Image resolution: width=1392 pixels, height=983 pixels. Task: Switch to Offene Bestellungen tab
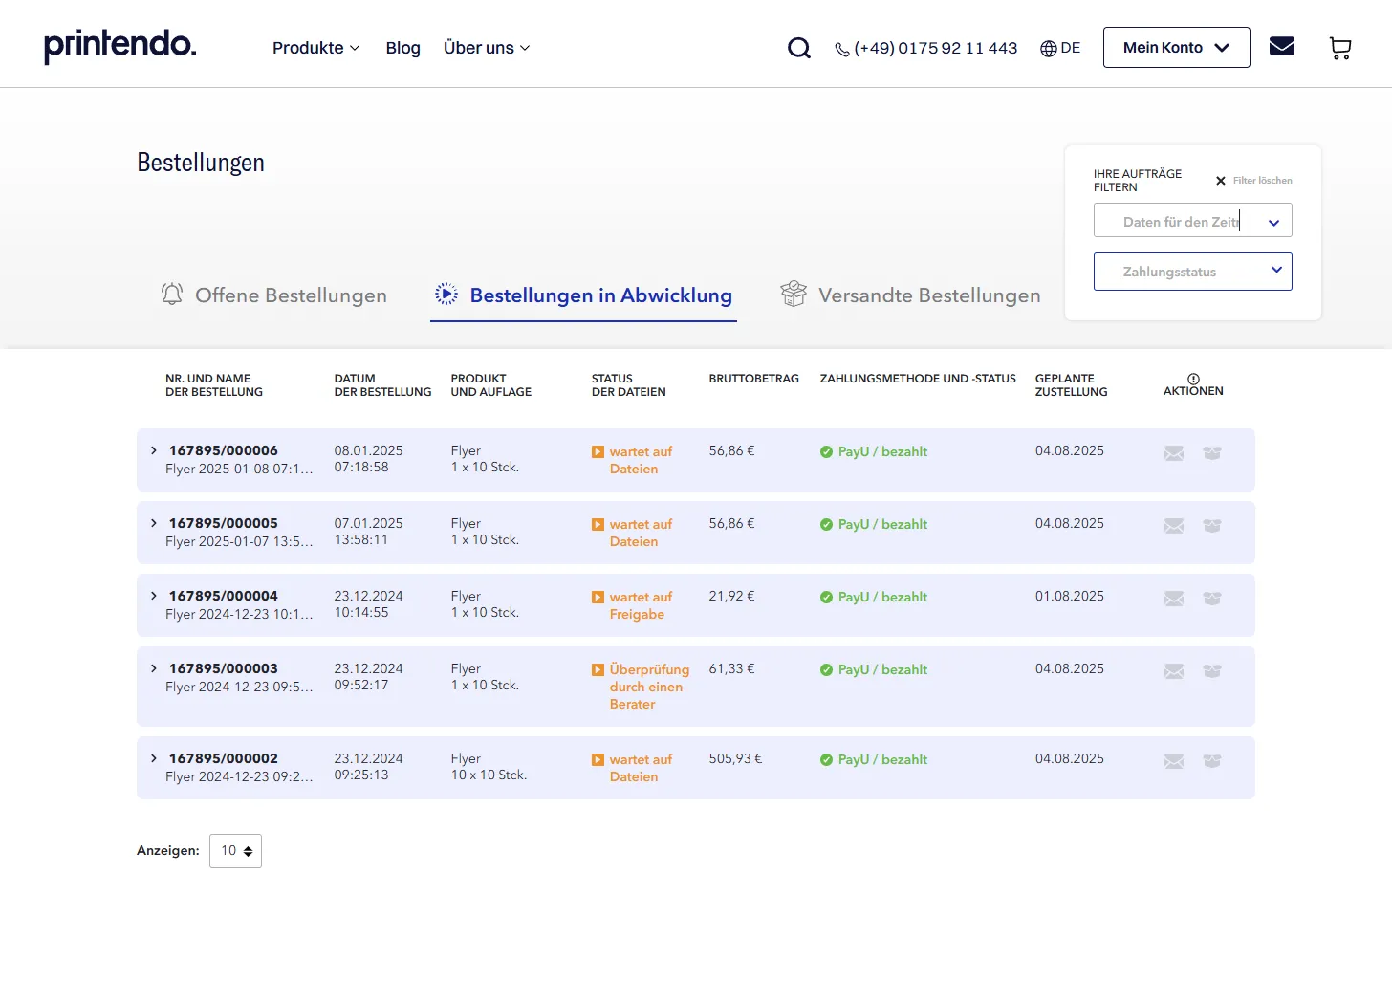[x=273, y=295]
